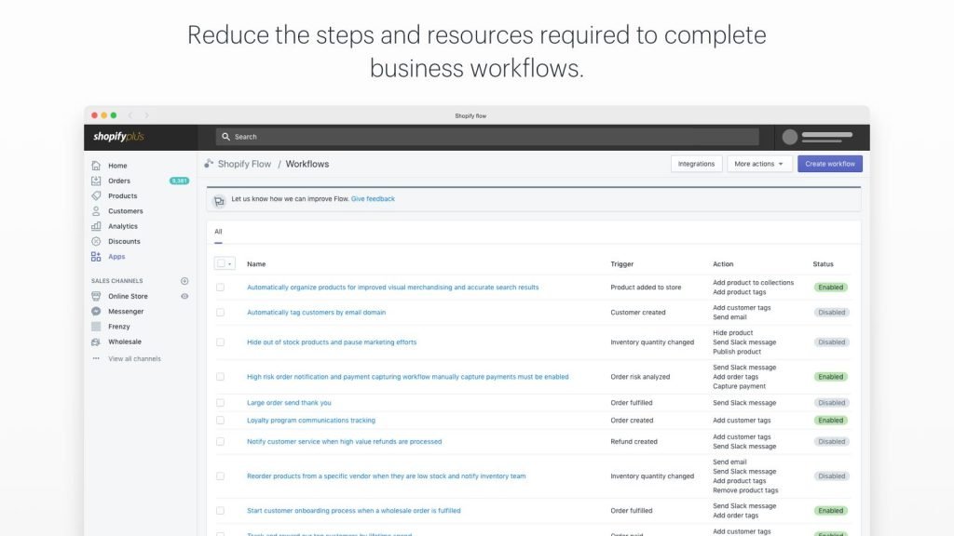Click the Discounts icon in sidebar

point(96,241)
